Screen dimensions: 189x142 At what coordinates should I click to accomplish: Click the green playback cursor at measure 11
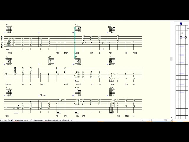click(75, 43)
